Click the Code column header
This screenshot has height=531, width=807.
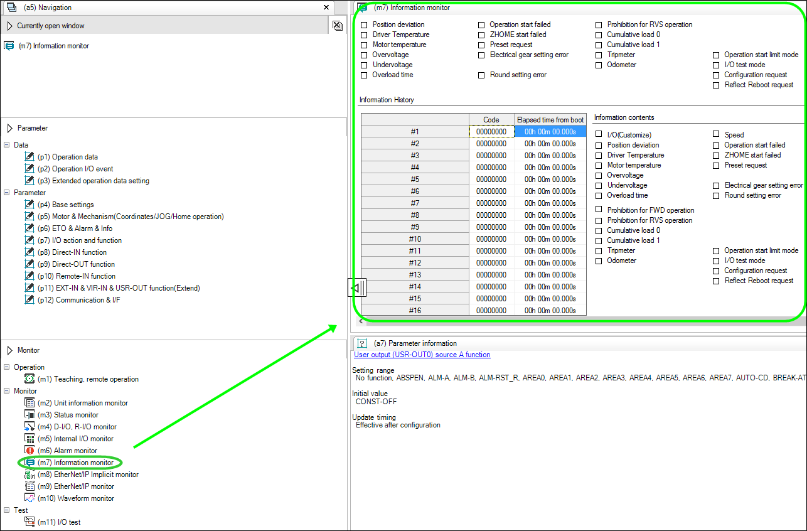(x=491, y=120)
